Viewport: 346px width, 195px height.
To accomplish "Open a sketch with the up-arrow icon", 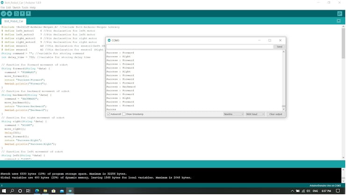I will [22, 14].
